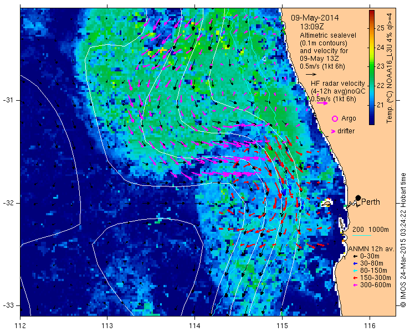
Task: Click the 200 1000m isobath label
Action: [x=371, y=230]
